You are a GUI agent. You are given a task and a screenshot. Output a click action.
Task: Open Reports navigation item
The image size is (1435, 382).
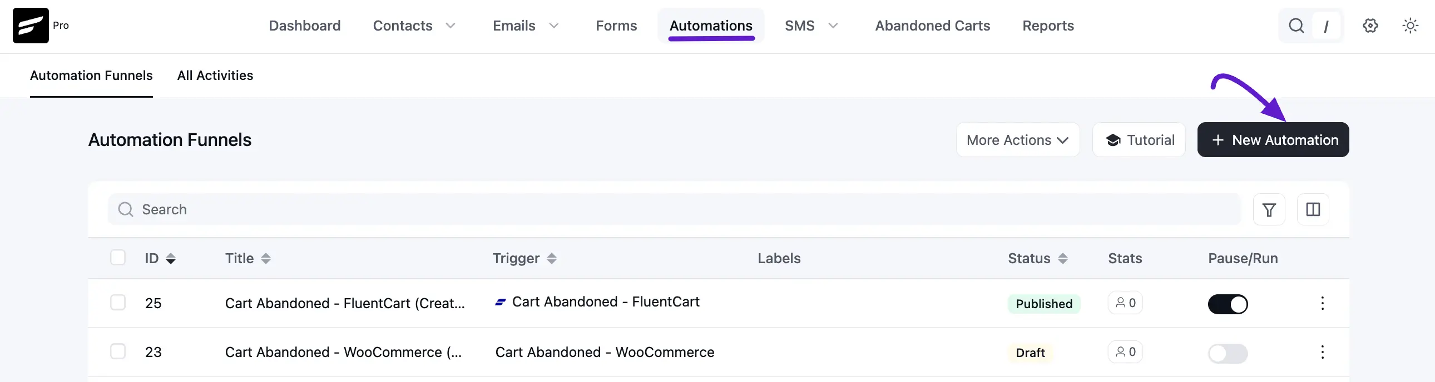click(1048, 26)
